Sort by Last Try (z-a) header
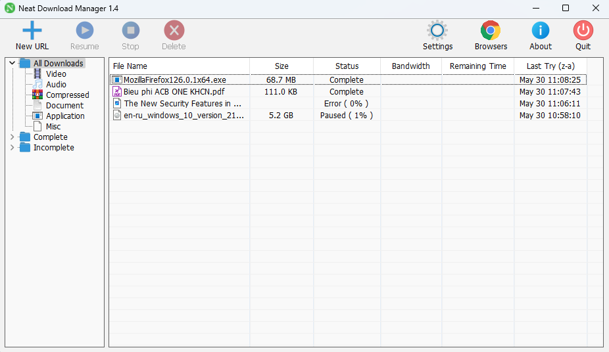609x352 pixels. pos(550,66)
